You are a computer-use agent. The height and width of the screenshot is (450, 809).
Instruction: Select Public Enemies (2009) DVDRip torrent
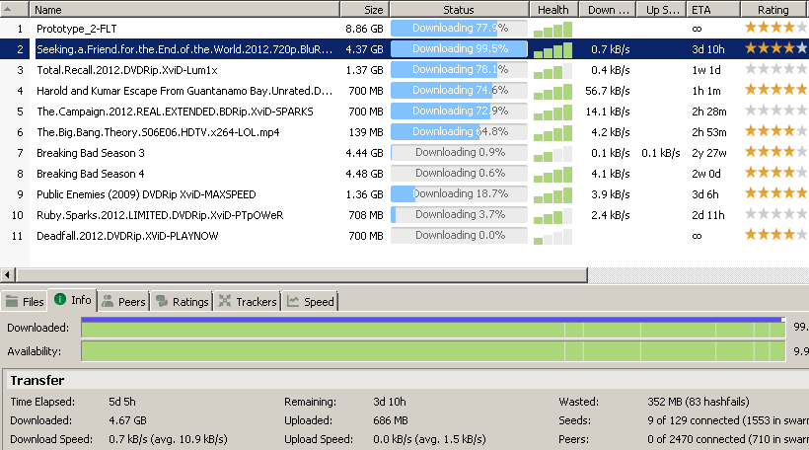click(146, 194)
